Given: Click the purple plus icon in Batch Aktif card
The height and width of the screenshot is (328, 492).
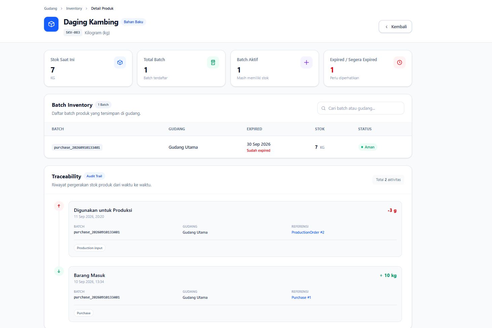Looking at the screenshot, I should 306,62.
